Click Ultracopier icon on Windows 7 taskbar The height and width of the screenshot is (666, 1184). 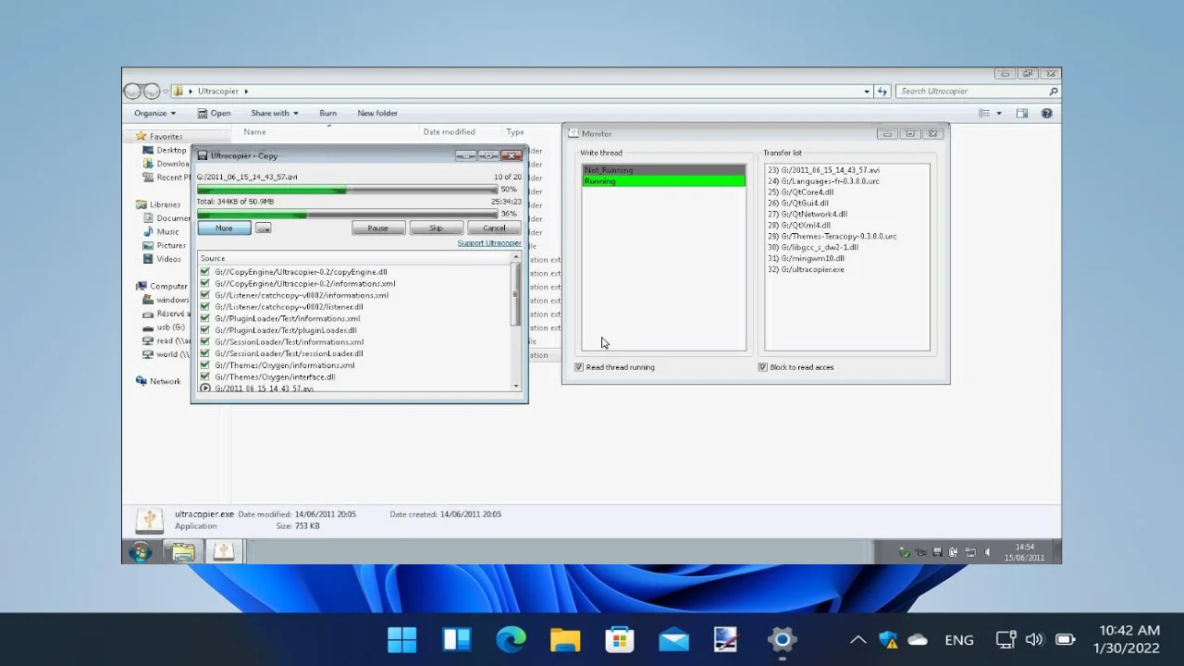(x=223, y=552)
